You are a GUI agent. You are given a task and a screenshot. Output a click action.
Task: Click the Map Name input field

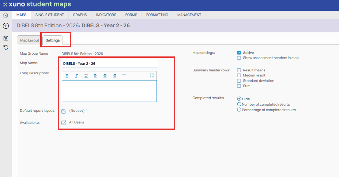pyautogui.click(x=109, y=63)
